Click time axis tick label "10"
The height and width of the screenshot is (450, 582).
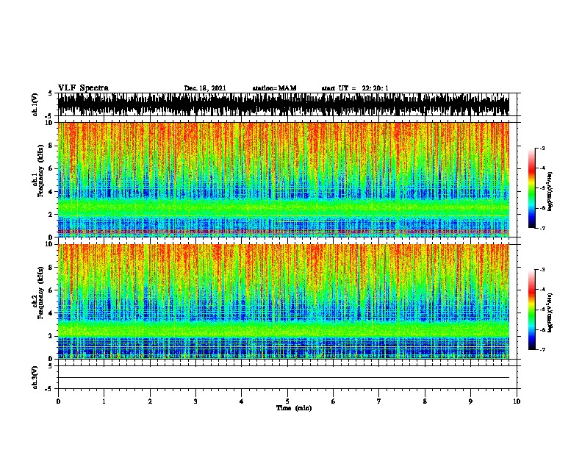(x=517, y=401)
